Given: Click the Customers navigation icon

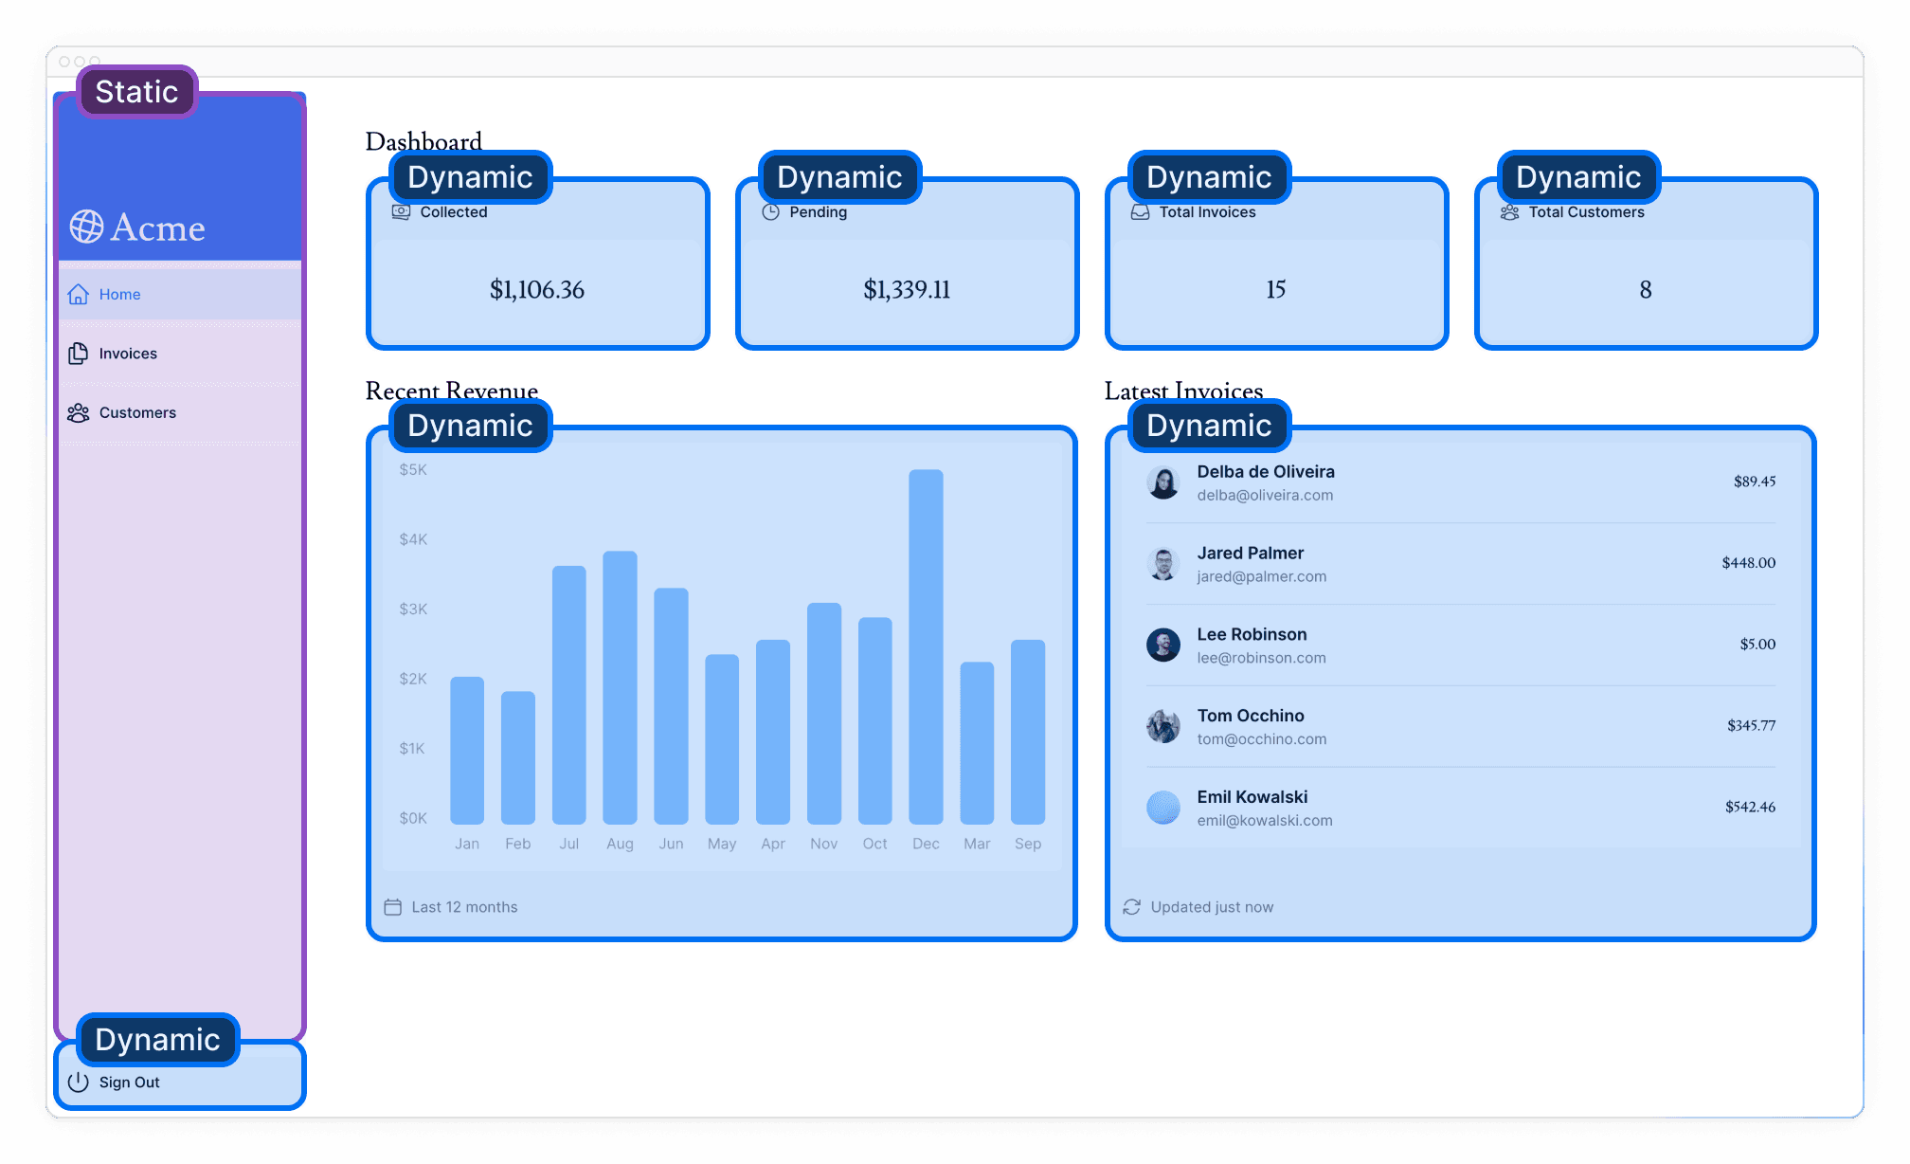Looking at the screenshot, I should coord(78,410).
